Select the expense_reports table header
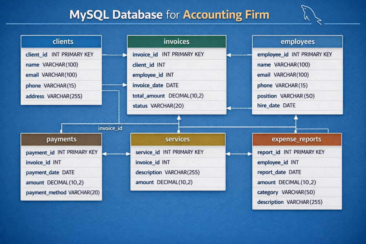Viewport: 366px width, 244px height. [297, 139]
